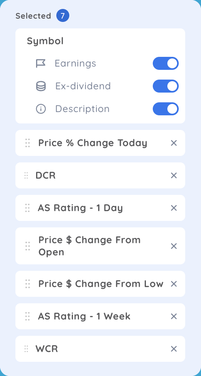
Task: Remove Price $ Change From Open column
Action: (x=174, y=246)
